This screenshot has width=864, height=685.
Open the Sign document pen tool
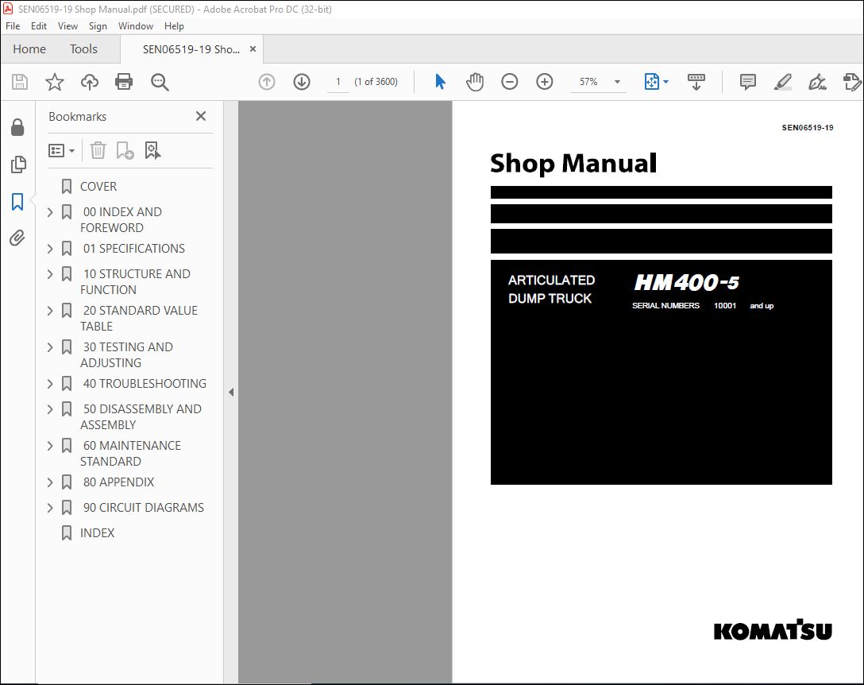coord(817,82)
